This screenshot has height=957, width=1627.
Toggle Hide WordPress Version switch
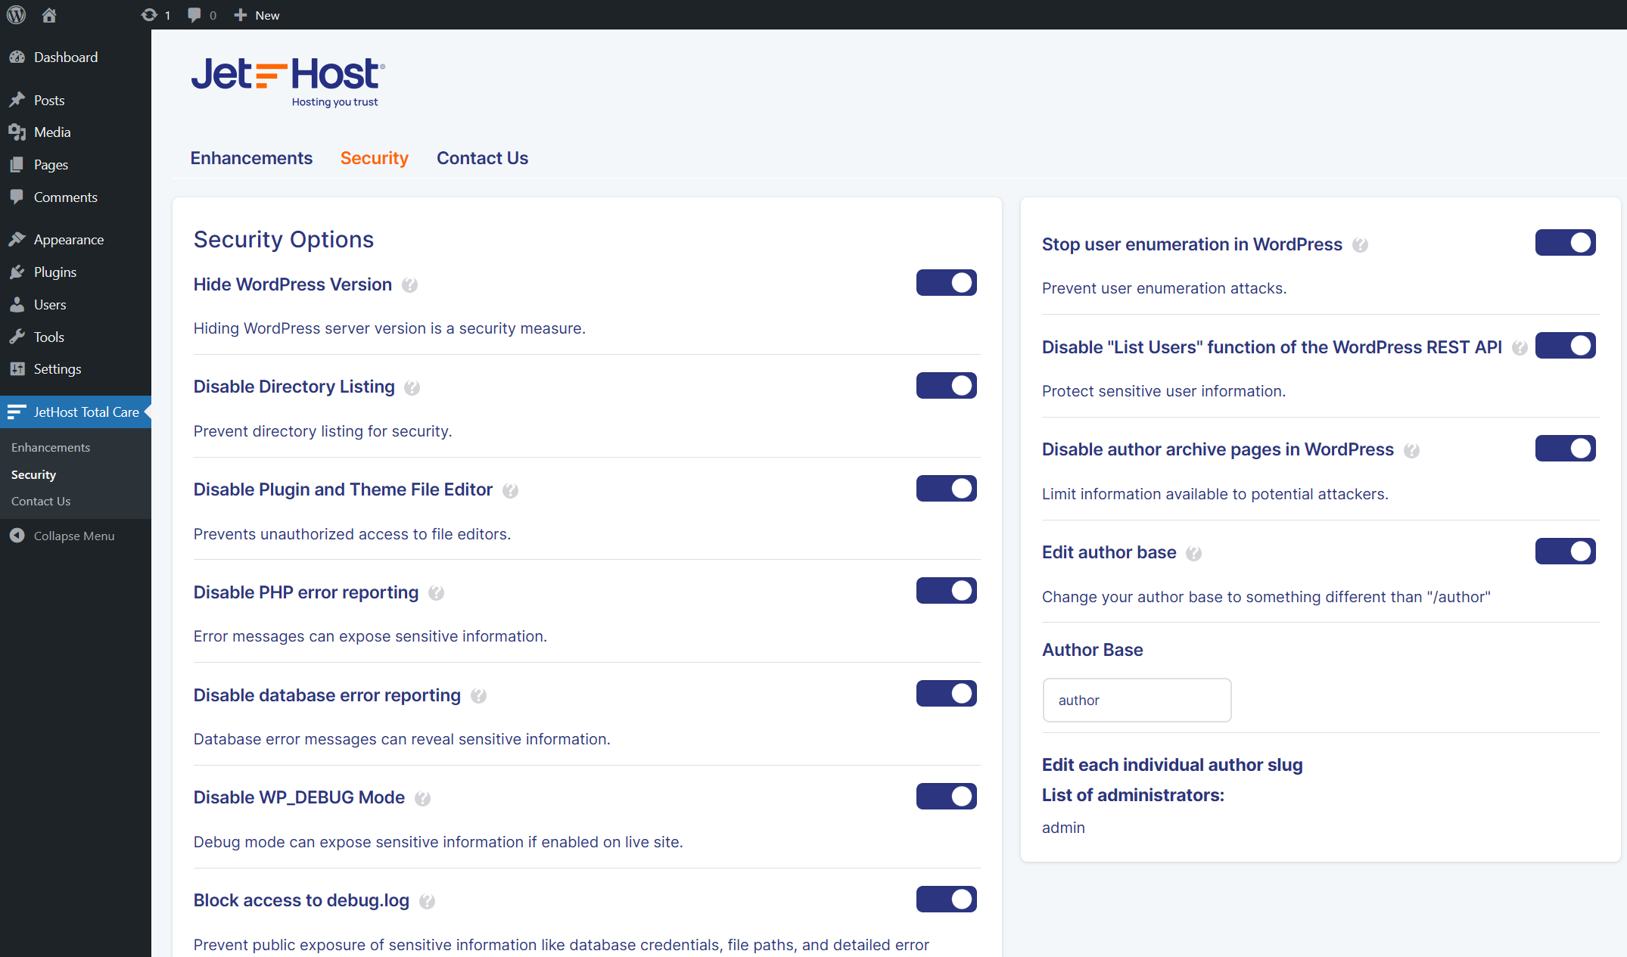click(x=946, y=283)
